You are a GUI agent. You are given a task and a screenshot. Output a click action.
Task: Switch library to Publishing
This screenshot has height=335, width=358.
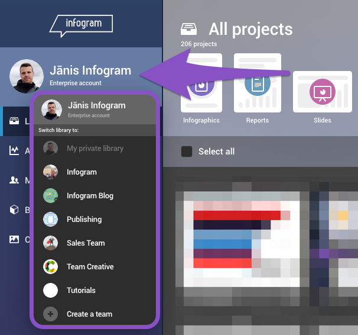(95, 219)
